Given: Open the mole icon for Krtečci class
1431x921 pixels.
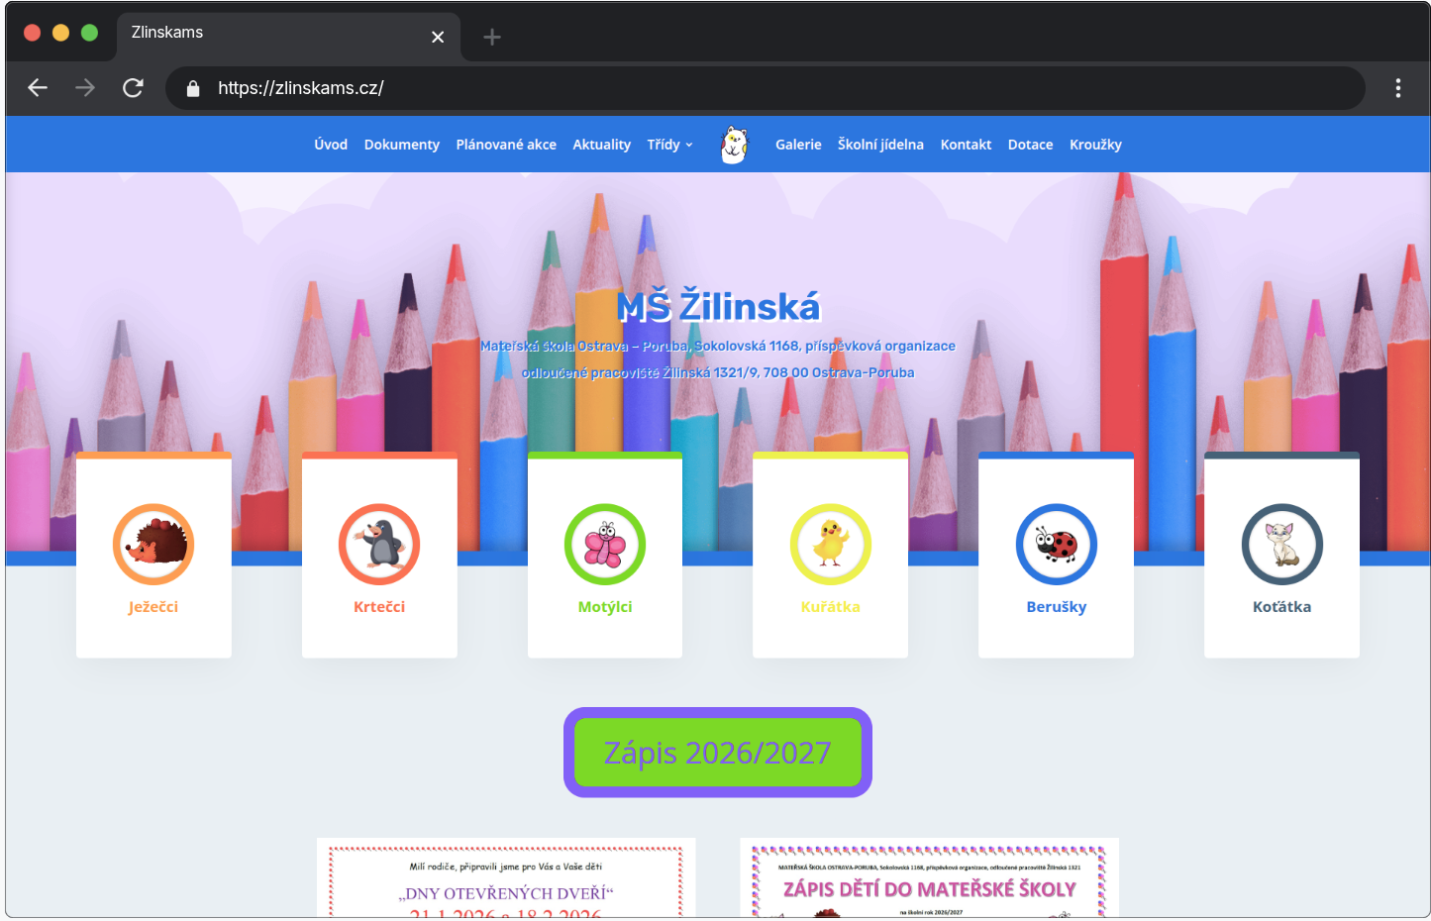Looking at the screenshot, I should click(379, 545).
